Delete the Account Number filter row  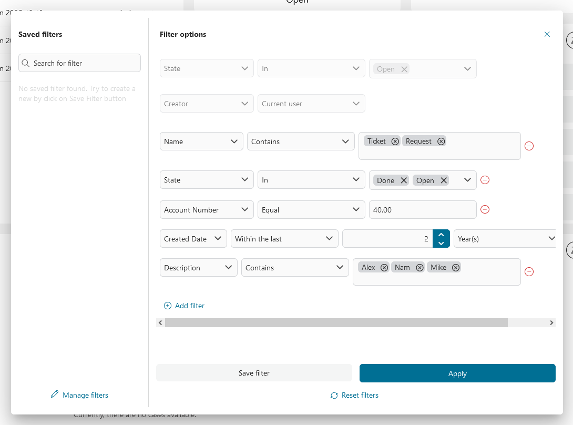pyautogui.click(x=485, y=209)
